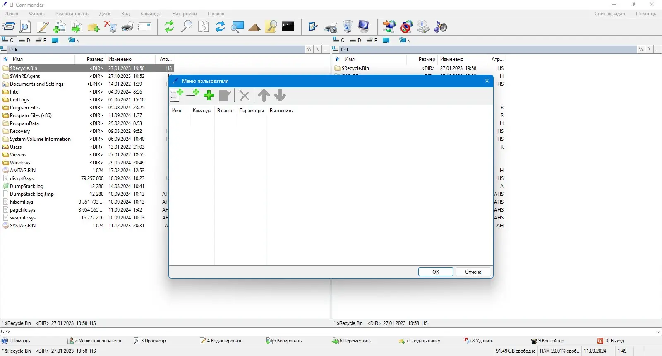
Task: Select drive D in right panel
Action: click(x=356, y=40)
